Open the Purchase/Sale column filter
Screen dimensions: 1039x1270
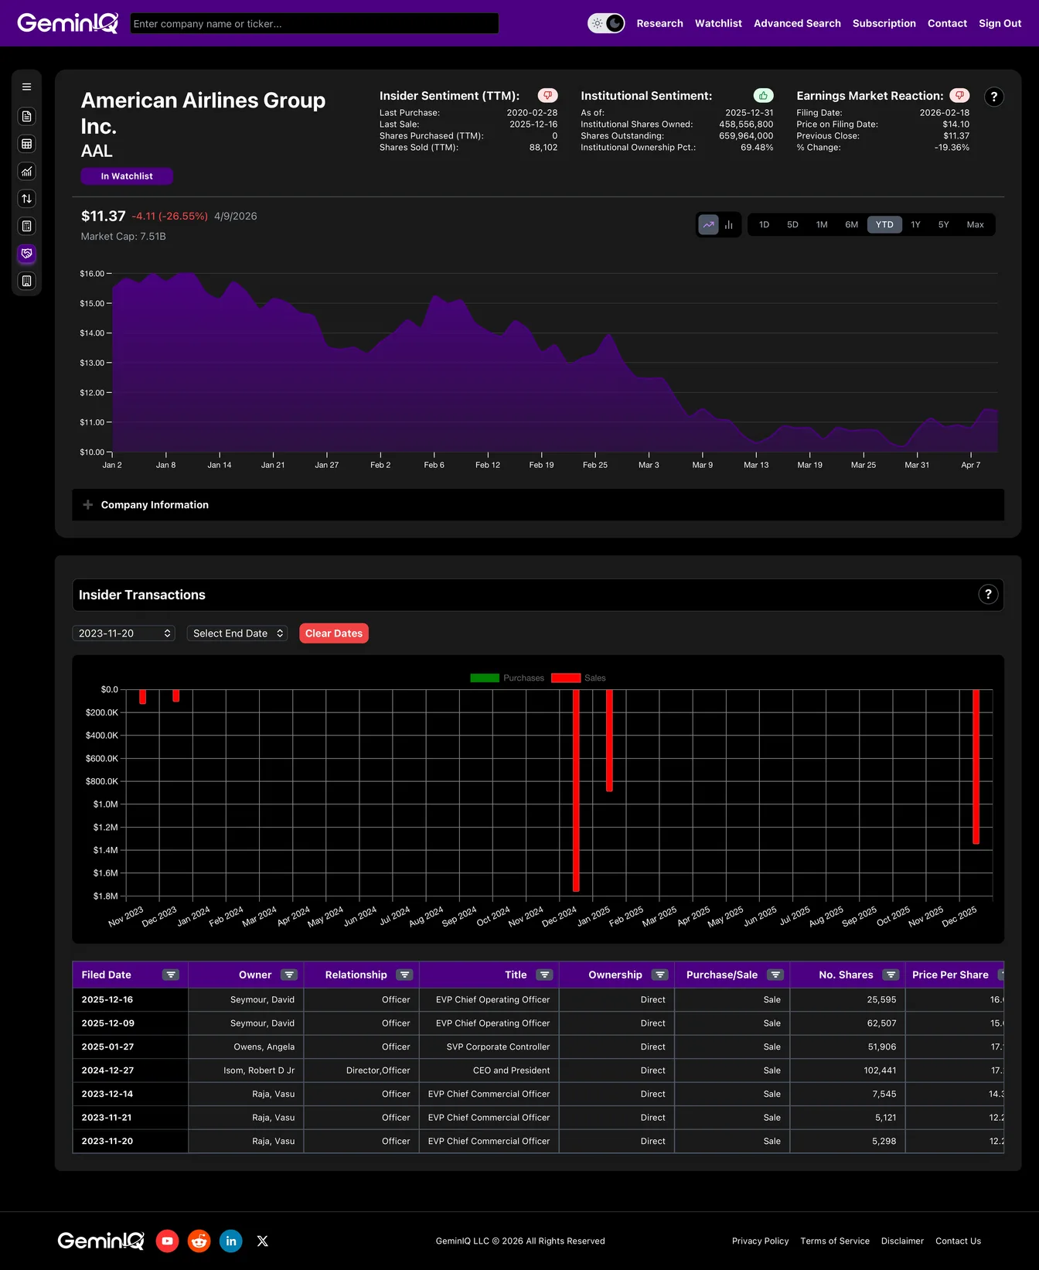coord(775,975)
